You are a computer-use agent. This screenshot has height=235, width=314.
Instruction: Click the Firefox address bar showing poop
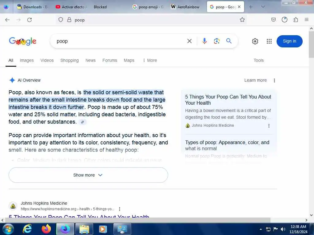coord(152,20)
